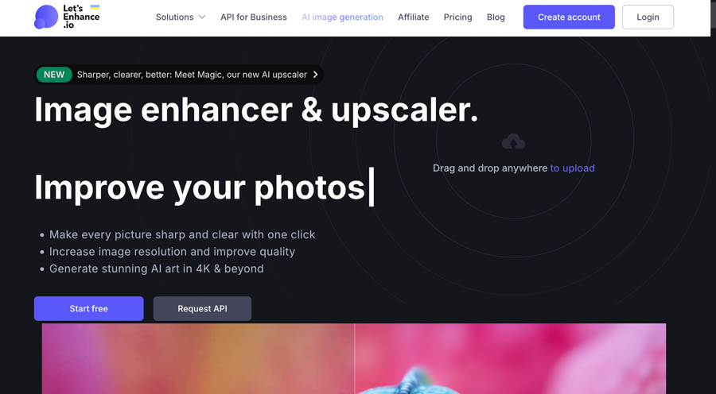Visit the Blog link
The width and height of the screenshot is (716, 394).
tap(496, 17)
